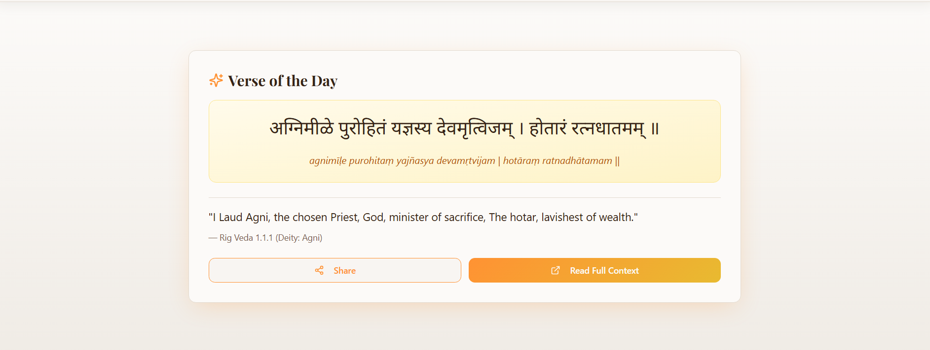Screen dimensions: 930x350
Task: Click the Verse of the Day heading
Action: [x=282, y=80]
